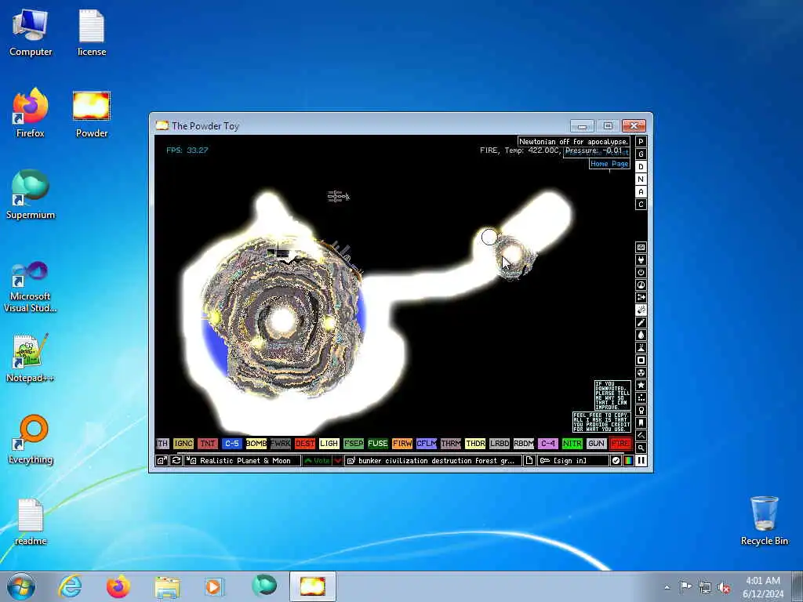Image resolution: width=803 pixels, height=602 pixels.
Task: Click the muted volume tray icon
Action: coord(724,588)
